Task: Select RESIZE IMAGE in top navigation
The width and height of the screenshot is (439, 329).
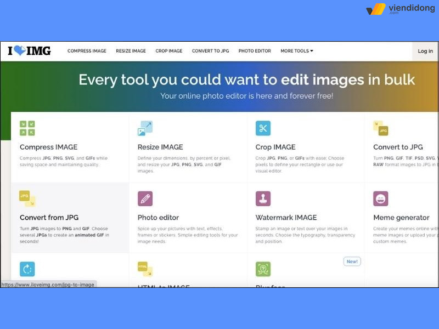Action: [x=131, y=51]
